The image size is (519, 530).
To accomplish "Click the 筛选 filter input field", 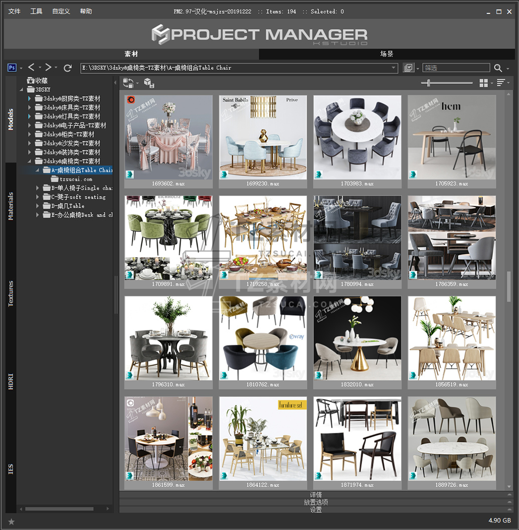I will [x=456, y=68].
